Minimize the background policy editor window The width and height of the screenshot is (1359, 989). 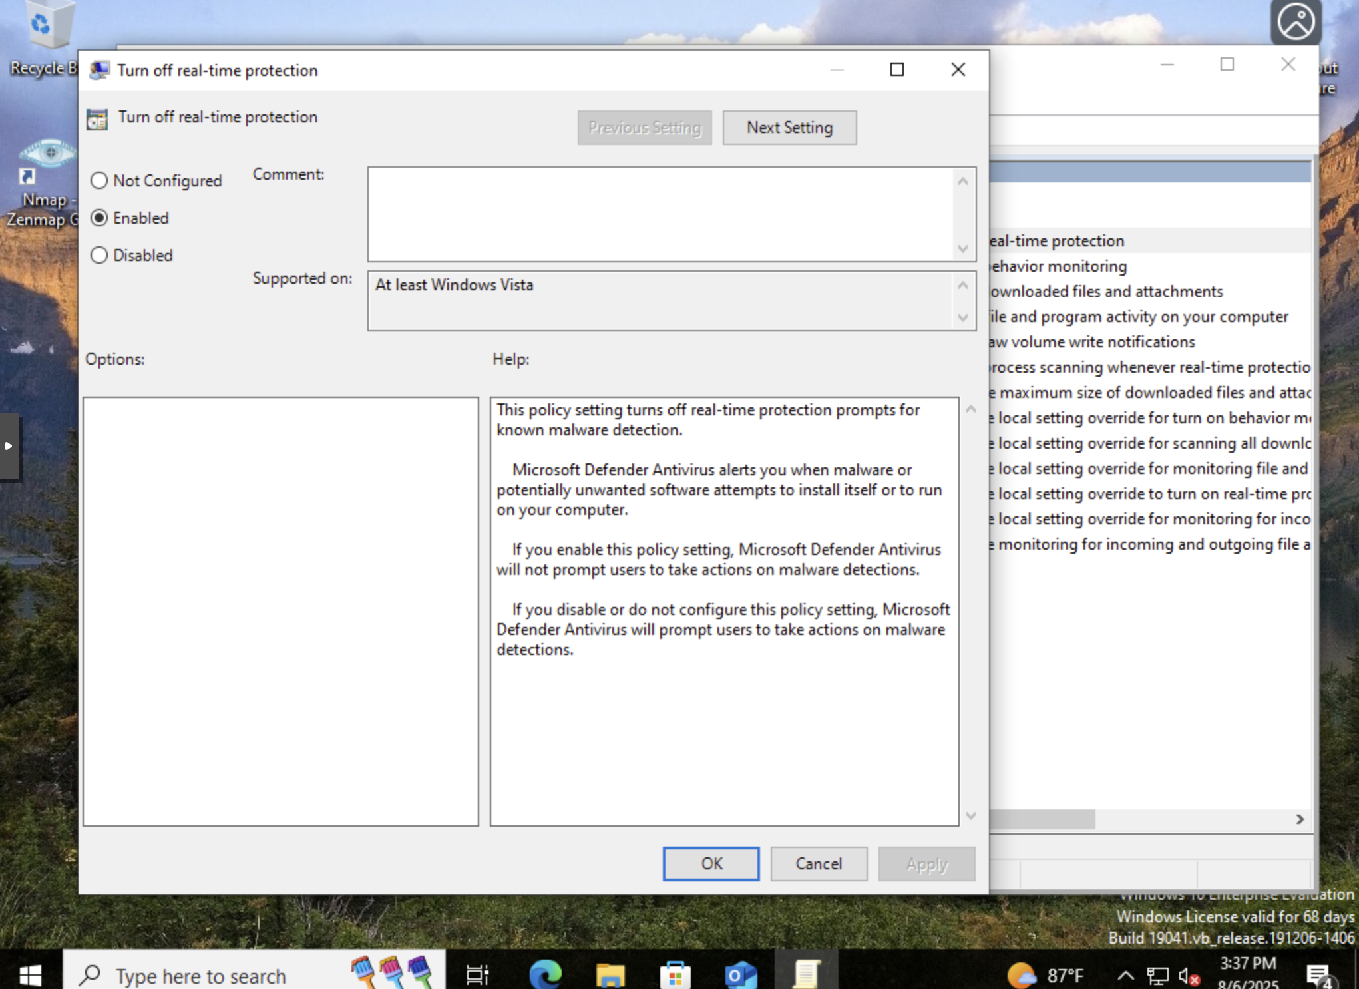(1167, 65)
